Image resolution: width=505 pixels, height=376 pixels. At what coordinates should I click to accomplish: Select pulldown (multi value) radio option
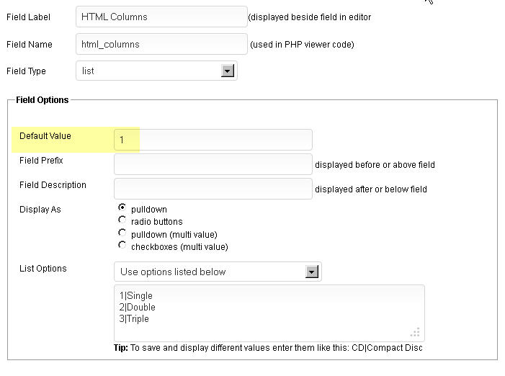(122, 233)
